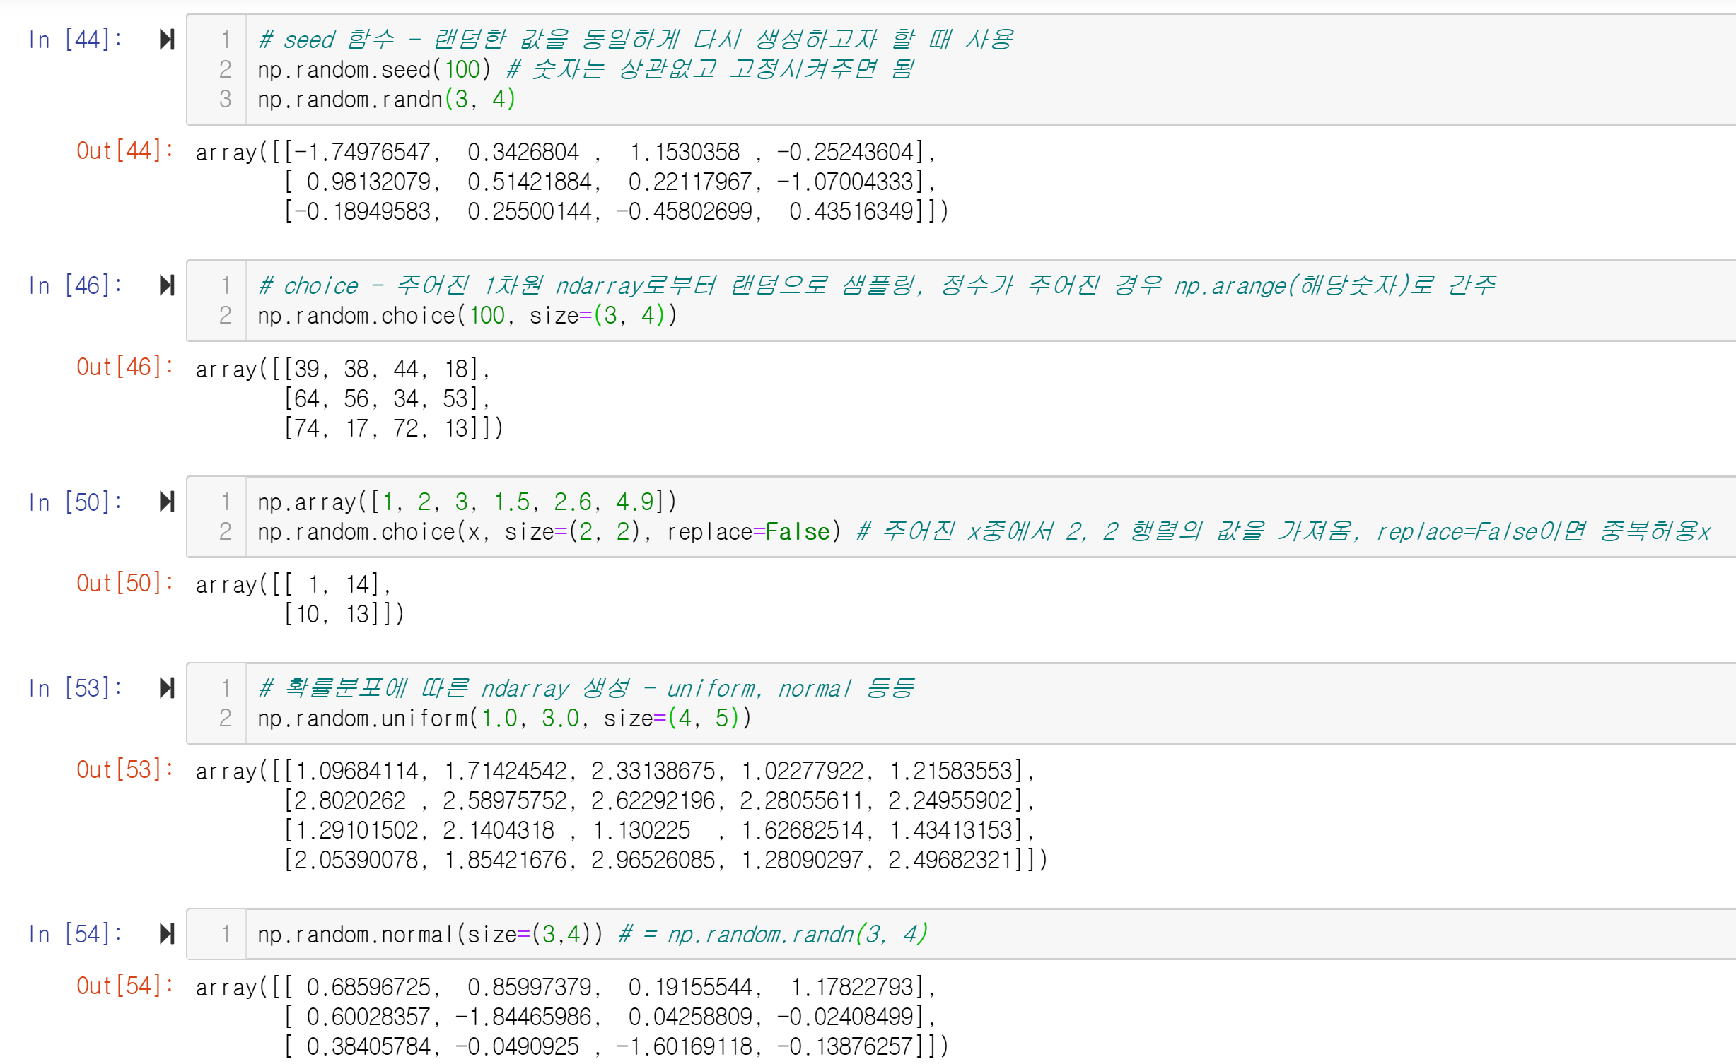Toggle output via the Out[53] prompt
The height and width of the screenshot is (1064, 1736).
124,769
